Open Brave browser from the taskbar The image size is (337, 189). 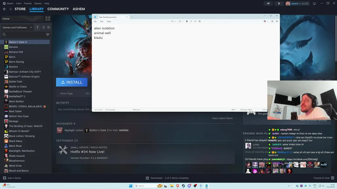point(177,186)
